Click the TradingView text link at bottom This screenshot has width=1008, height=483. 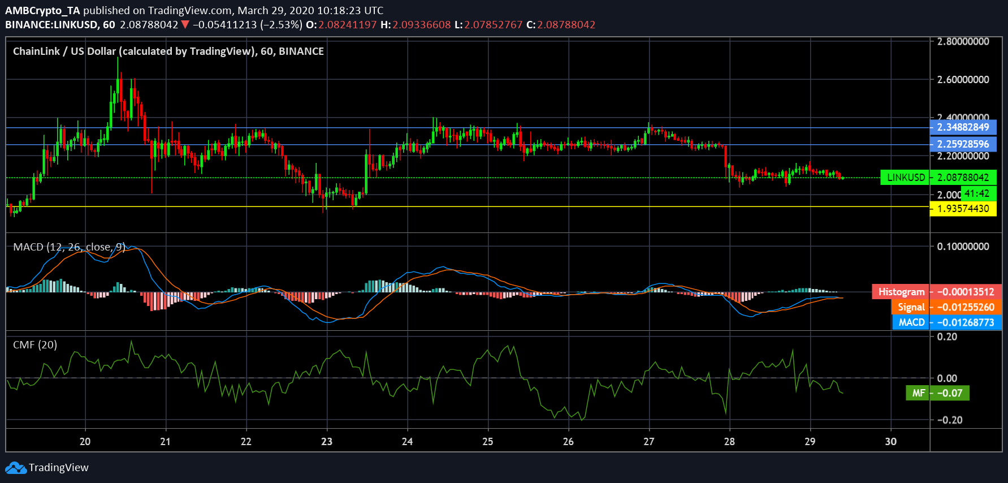(59, 468)
